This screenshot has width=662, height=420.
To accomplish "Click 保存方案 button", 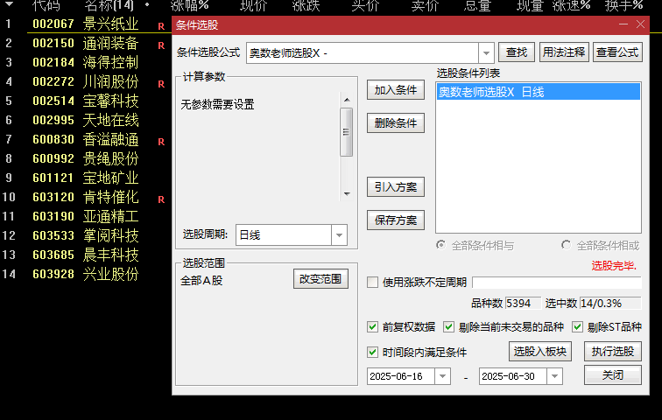I will click(x=396, y=220).
